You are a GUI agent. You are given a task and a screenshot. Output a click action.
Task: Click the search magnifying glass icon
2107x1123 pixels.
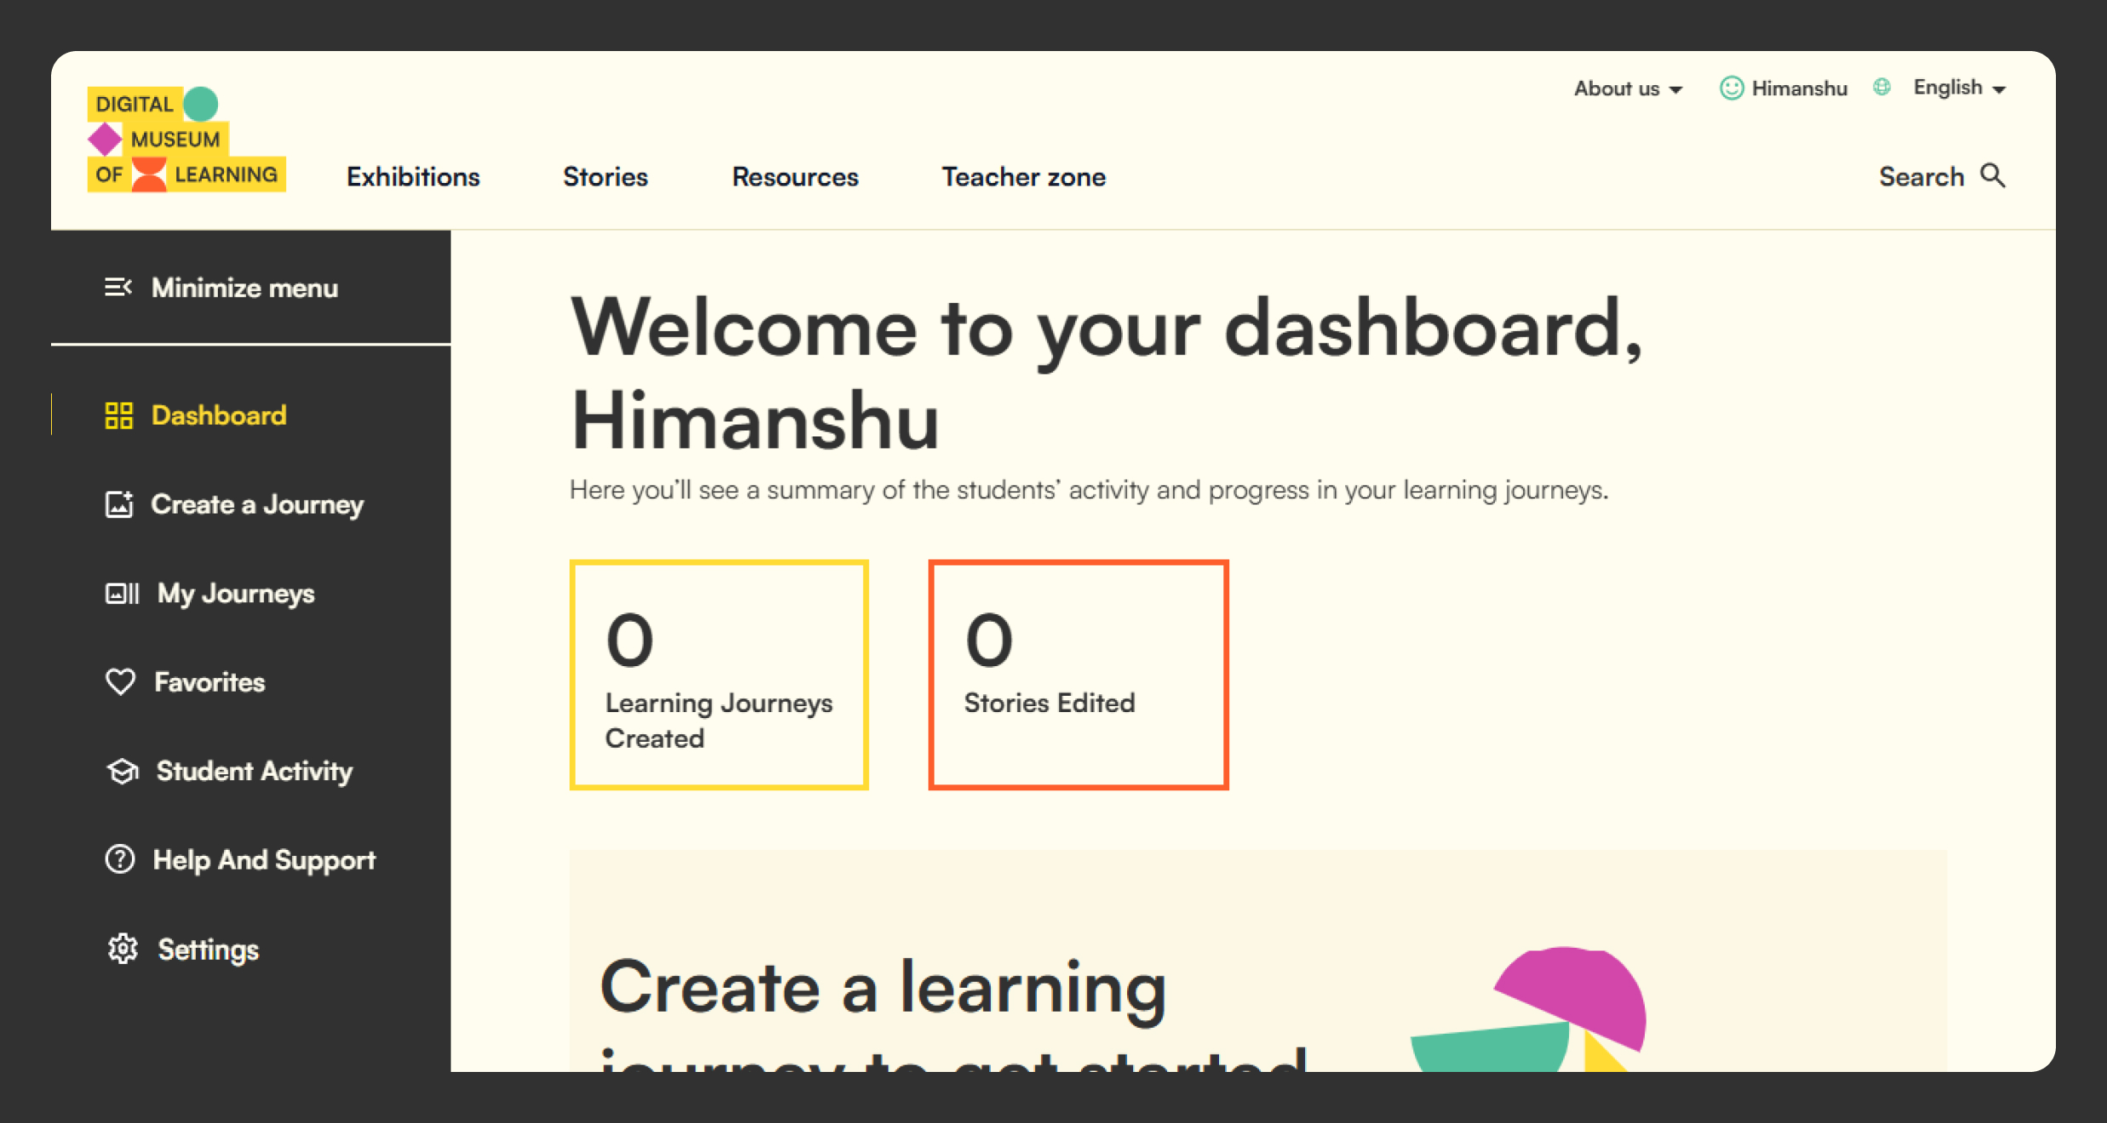[1992, 175]
